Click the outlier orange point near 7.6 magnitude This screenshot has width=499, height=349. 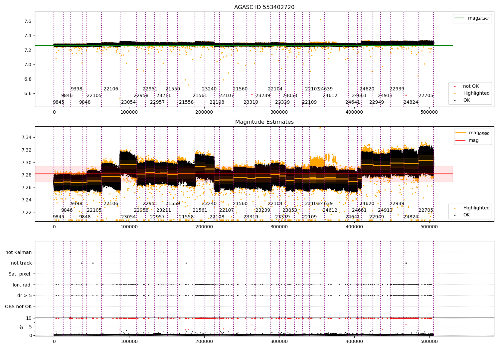320,20
